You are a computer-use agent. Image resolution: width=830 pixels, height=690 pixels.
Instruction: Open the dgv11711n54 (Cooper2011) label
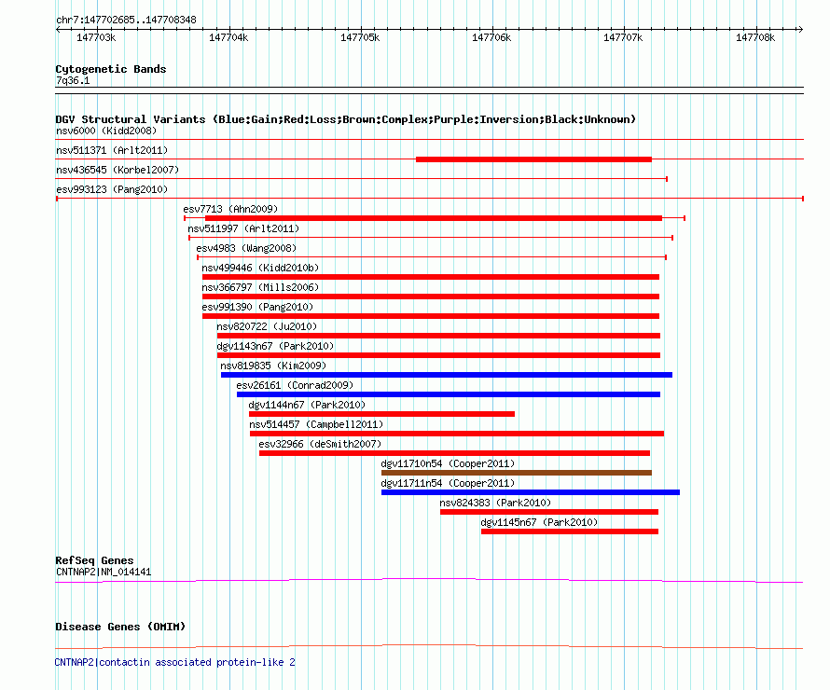448,483
